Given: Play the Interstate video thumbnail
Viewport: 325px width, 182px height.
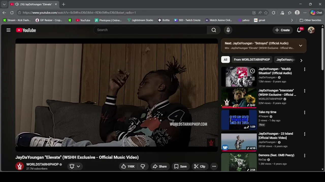Looking at the screenshot, I should [x=239, y=98].
